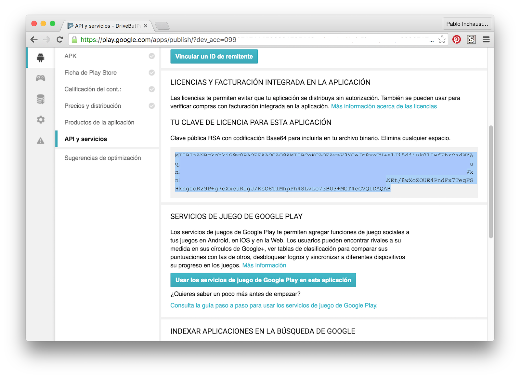Click Vincular un ID de remitente button

coord(214,56)
